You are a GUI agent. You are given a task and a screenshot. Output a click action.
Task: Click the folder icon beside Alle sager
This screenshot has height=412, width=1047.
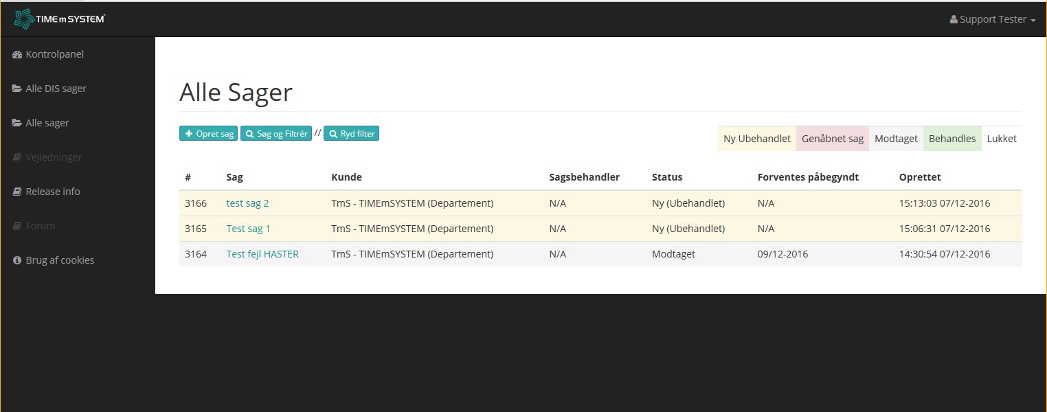click(x=17, y=123)
